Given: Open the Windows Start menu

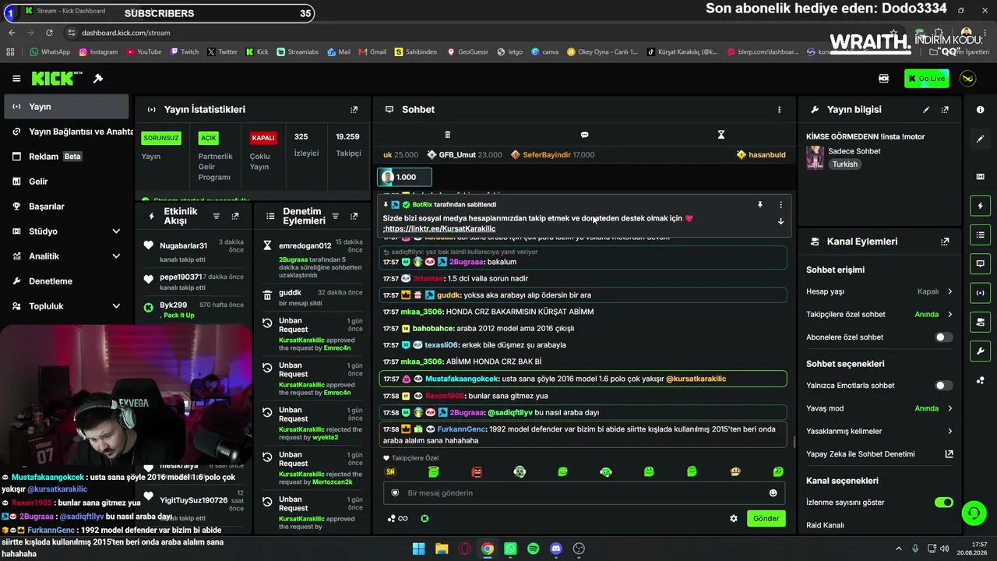Looking at the screenshot, I should [x=418, y=549].
